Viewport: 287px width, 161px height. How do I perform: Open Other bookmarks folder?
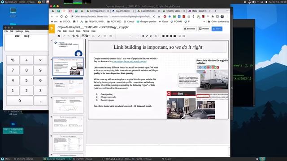pyautogui.click(x=218, y=21)
